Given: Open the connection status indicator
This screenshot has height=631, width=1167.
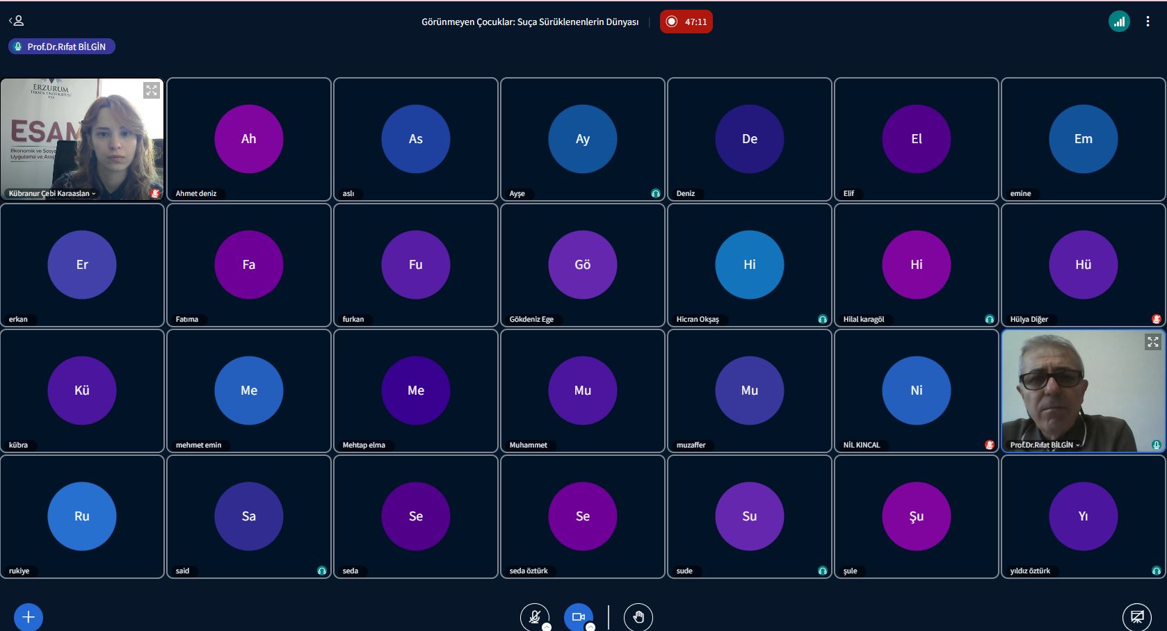Looking at the screenshot, I should (1118, 22).
